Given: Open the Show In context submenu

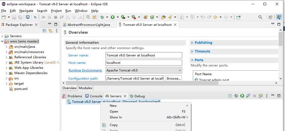Looking at the screenshot, I should [146, 117].
